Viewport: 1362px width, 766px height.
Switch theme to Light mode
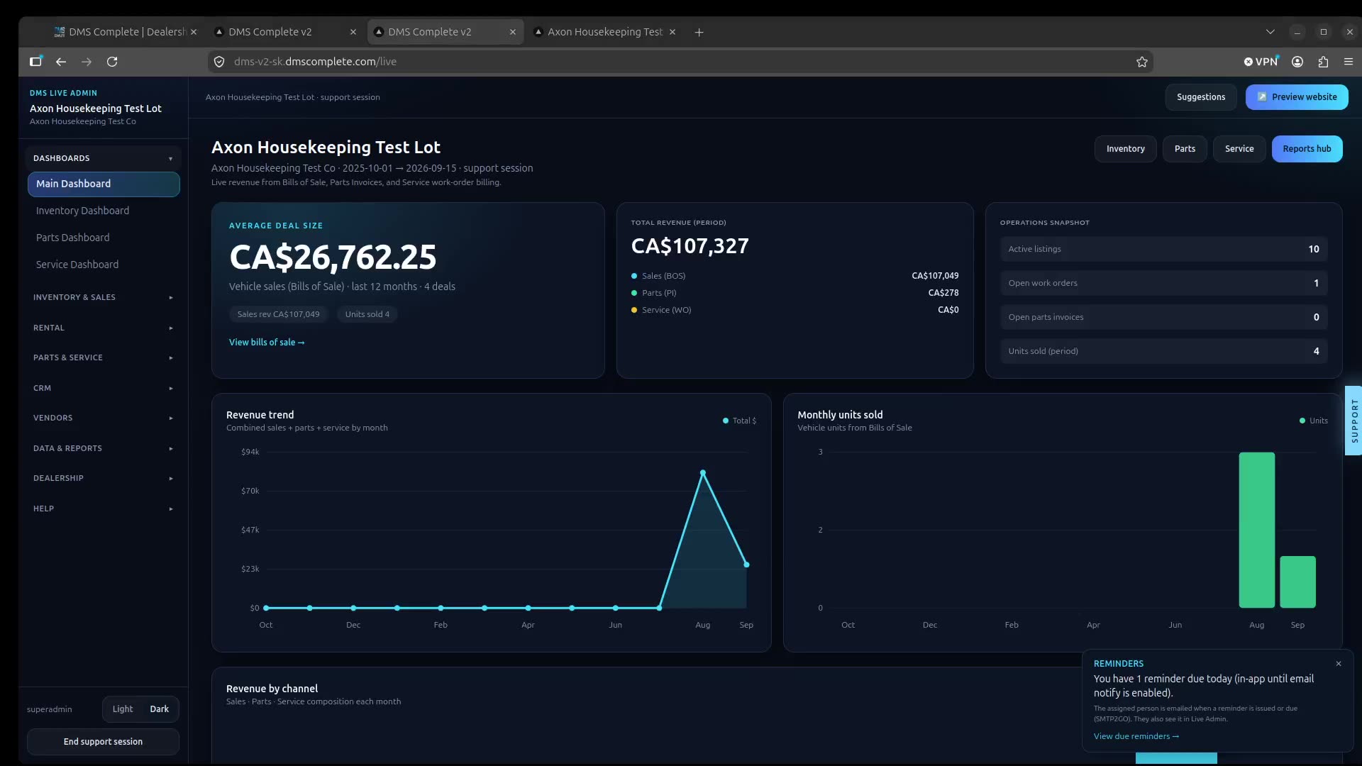[123, 709]
